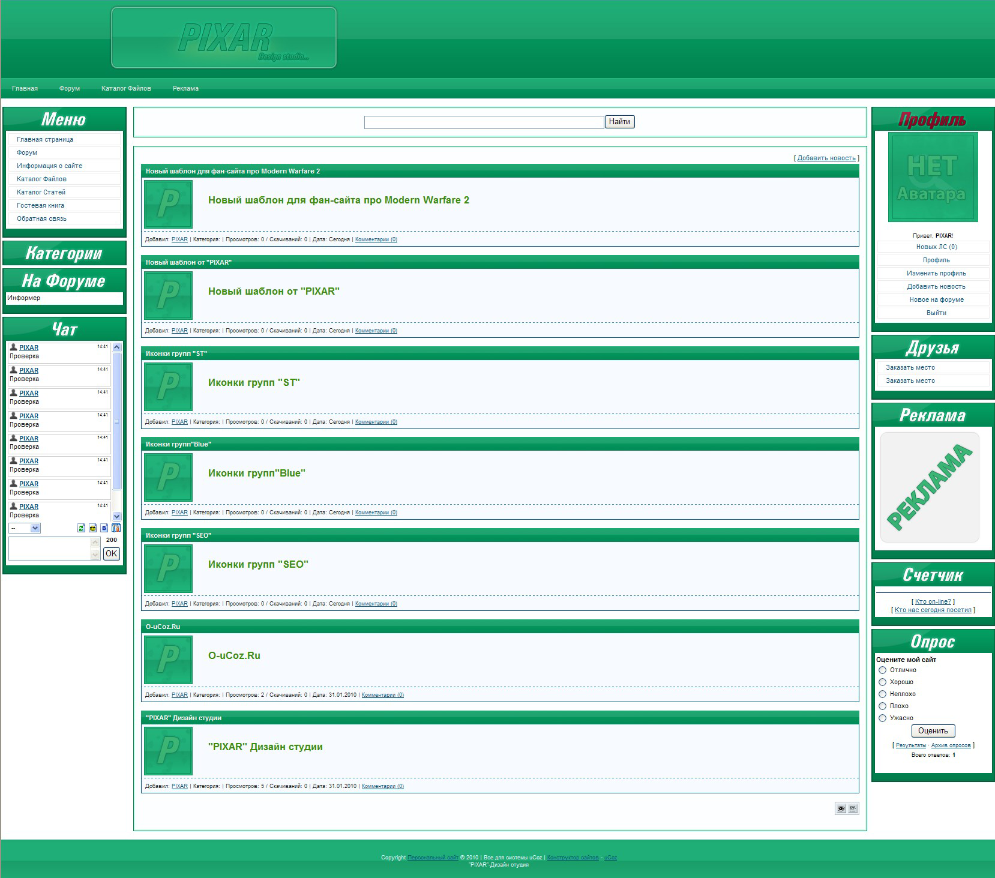Switch news feed to list view icon
995x878 pixels.
[853, 808]
